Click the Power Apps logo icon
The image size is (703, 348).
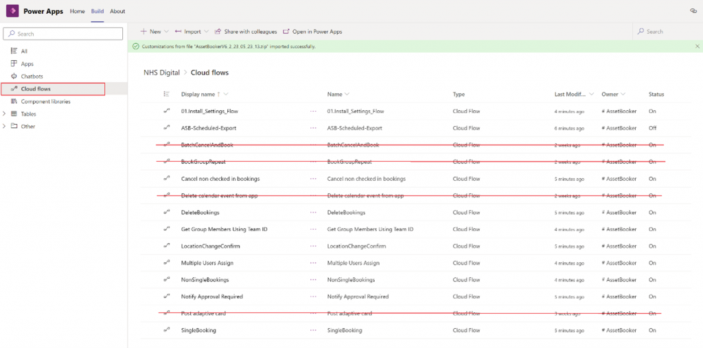pyautogui.click(x=12, y=11)
